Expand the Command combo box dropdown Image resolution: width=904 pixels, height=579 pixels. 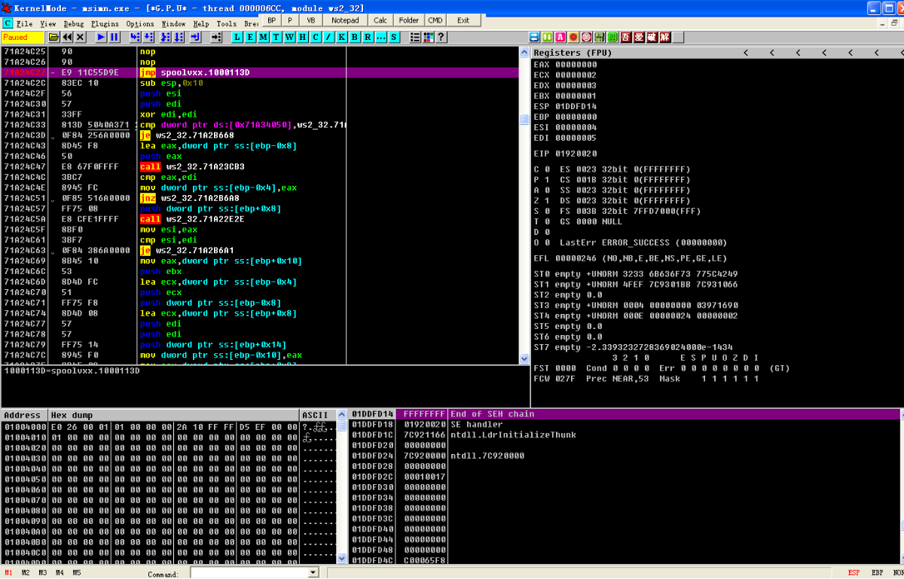pos(313,573)
